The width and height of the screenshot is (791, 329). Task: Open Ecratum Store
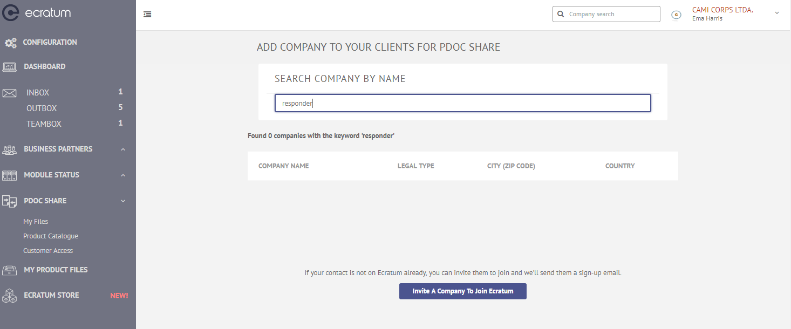coord(51,295)
